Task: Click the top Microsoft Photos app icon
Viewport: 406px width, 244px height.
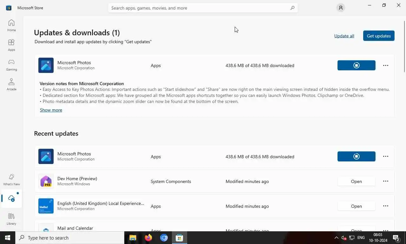Action: 46,65
